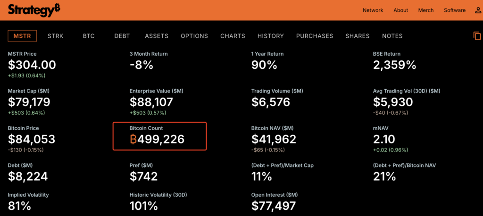Open the DEBT tab
The width and height of the screenshot is (483, 216).
point(122,36)
